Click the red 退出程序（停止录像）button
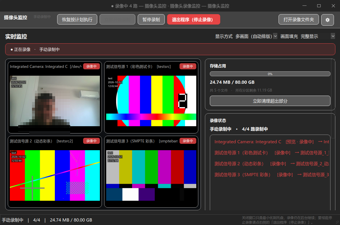Screen dimensions: 340x225 click(193, 20)
